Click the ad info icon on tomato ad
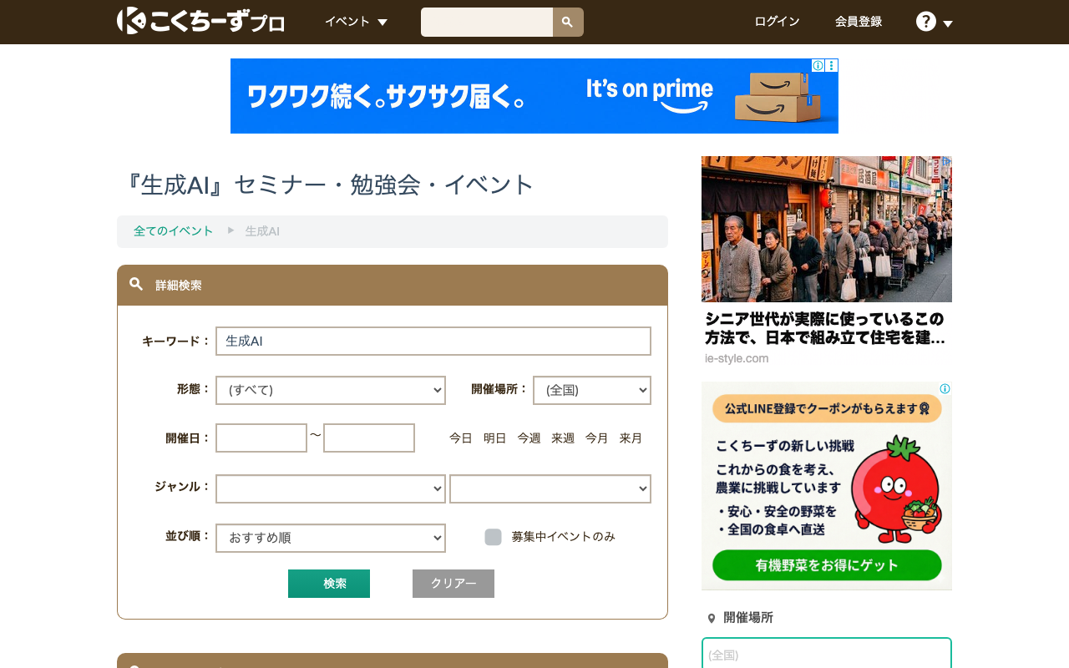This screenshot has width=1069, height=668. pyautogui.click(x=945, y=388)
